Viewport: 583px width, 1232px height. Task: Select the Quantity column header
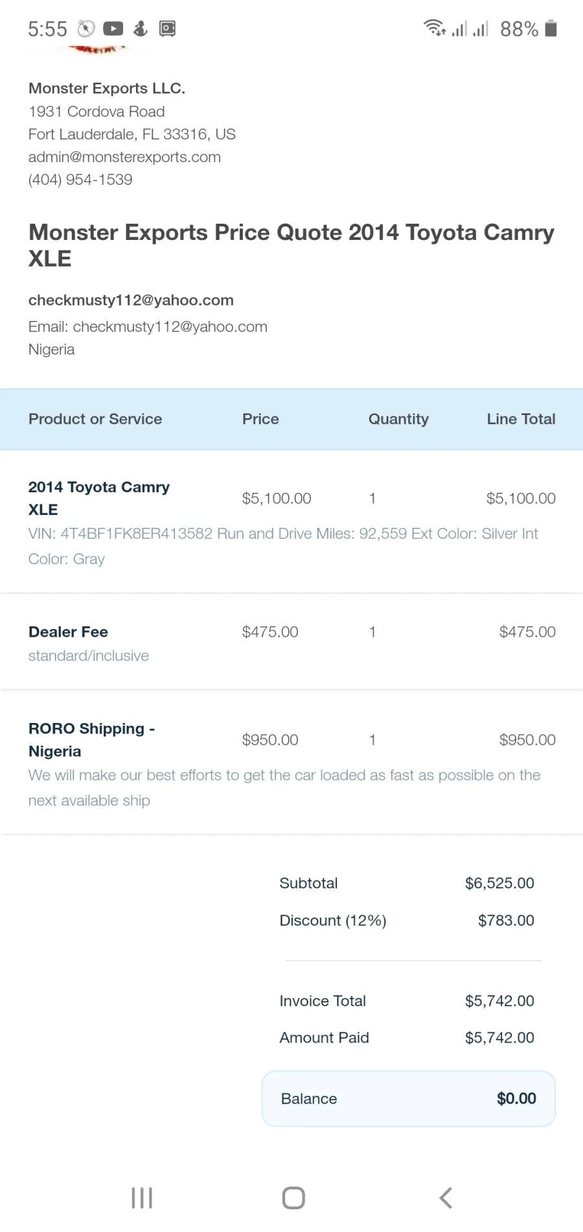click(x=398, y=420)
